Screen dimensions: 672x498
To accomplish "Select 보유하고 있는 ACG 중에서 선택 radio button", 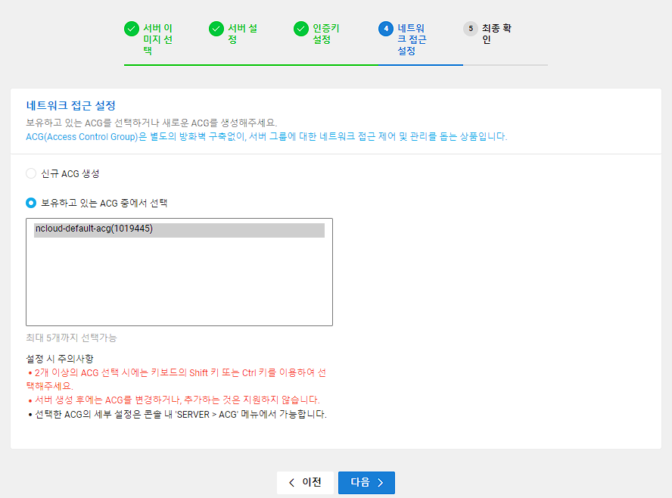I will coord(31,203).
